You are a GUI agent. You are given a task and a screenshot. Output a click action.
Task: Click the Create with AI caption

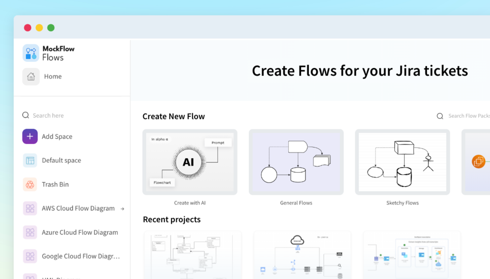pos(190,203)
